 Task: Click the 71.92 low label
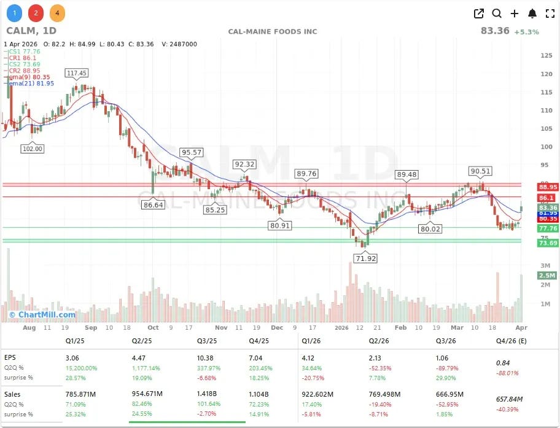pyautogui.click(x=366, y=258)
